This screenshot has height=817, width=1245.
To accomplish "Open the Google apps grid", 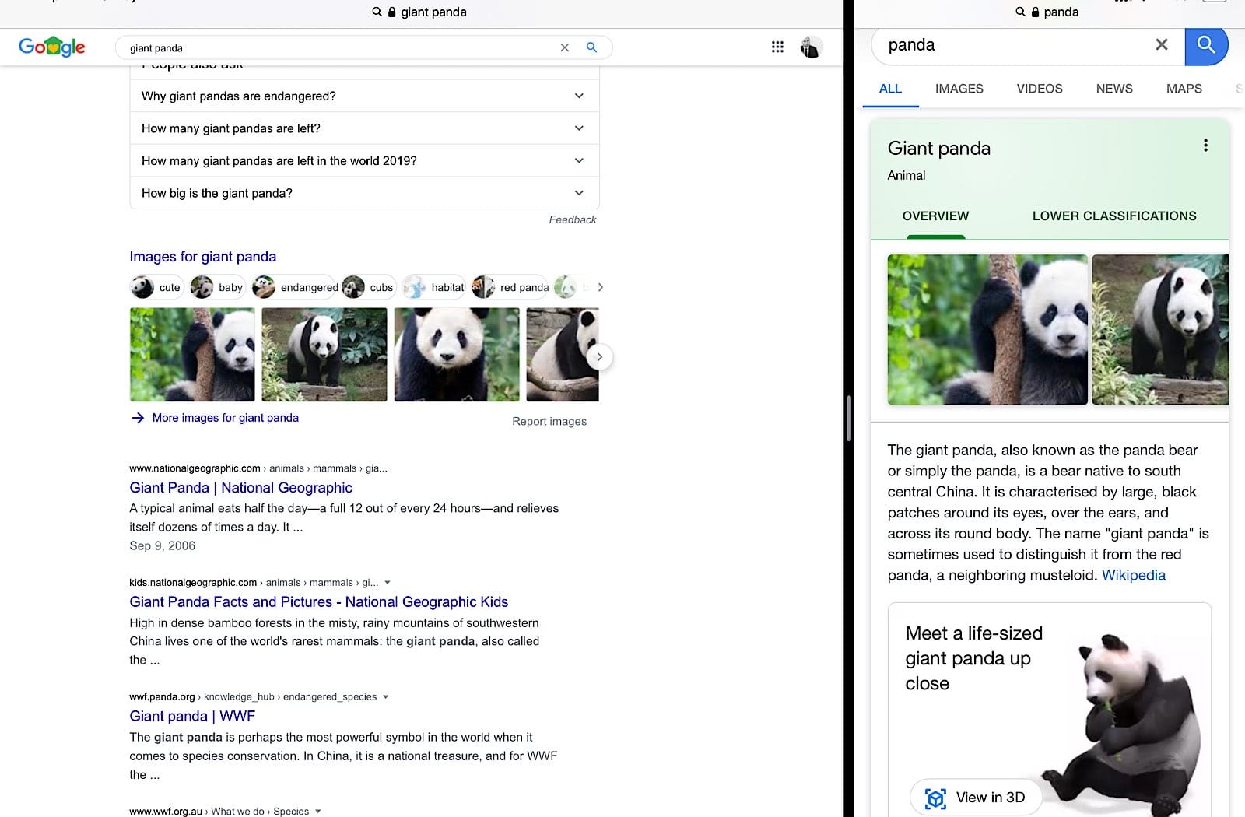I will pos(777,47).
